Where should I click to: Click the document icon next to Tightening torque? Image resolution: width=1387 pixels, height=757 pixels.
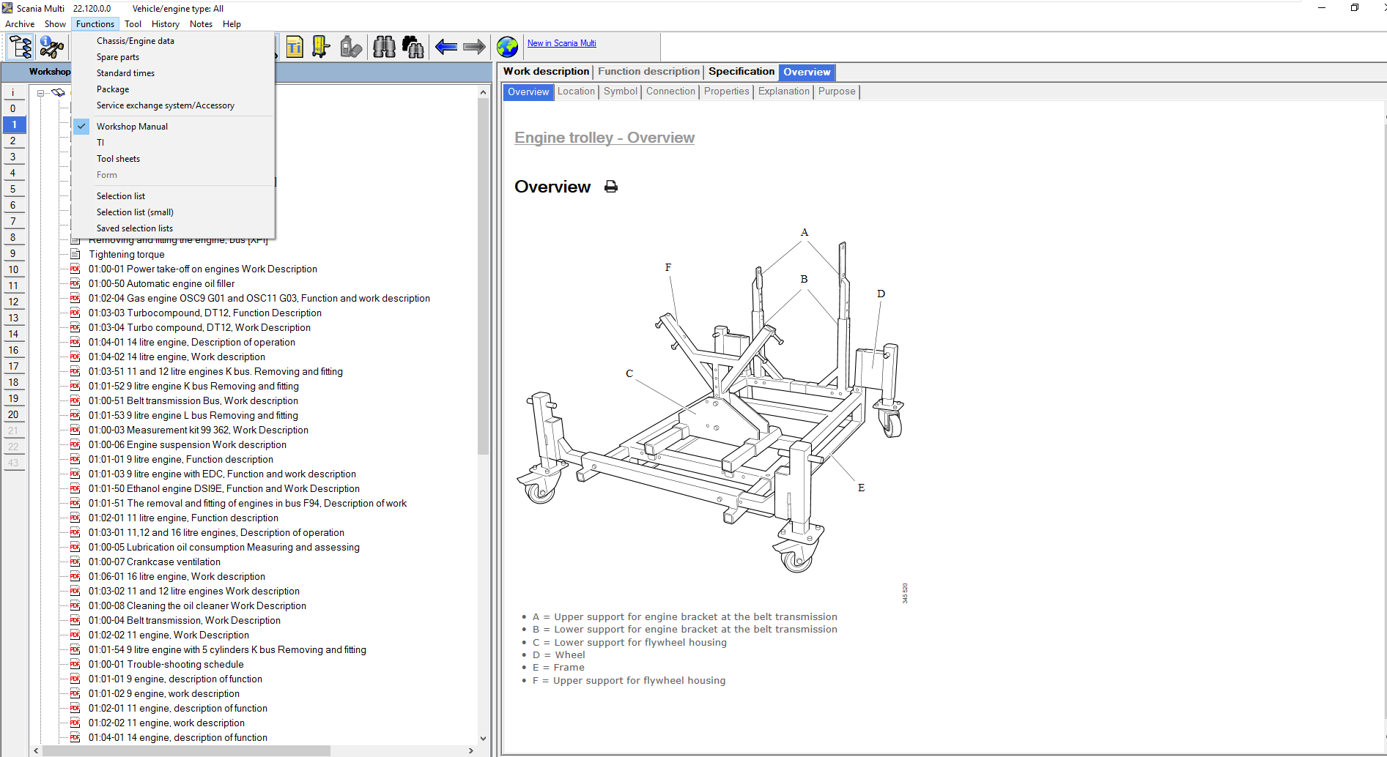75,254
